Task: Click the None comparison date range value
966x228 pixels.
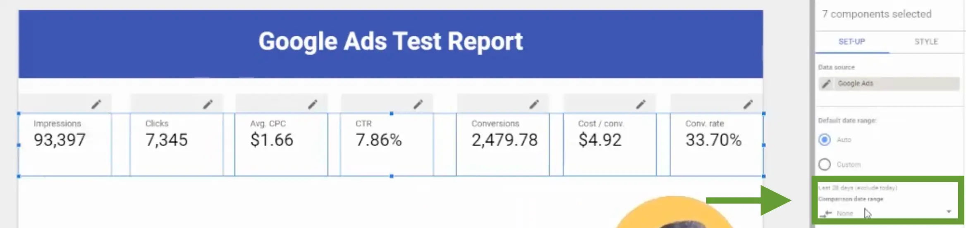Action: (x=844, y=213)
